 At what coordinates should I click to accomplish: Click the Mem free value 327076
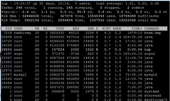[x=66, y=16]
